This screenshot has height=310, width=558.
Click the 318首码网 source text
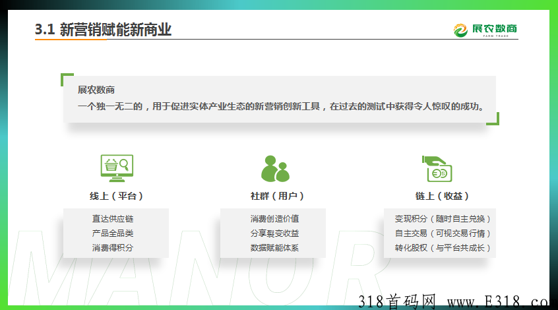click(397, 301)
